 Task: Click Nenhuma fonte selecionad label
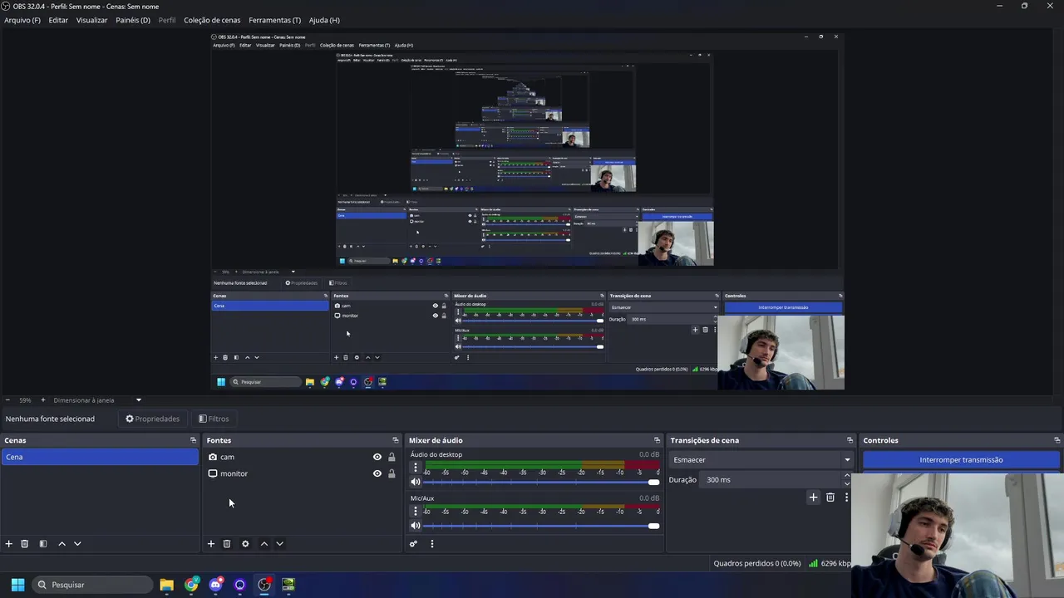(x=50, y=419)
